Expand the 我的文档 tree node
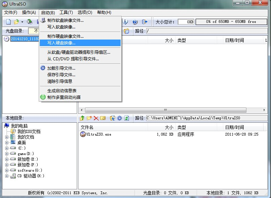Screen dimensions: 271x198 [x=7, y=137]
